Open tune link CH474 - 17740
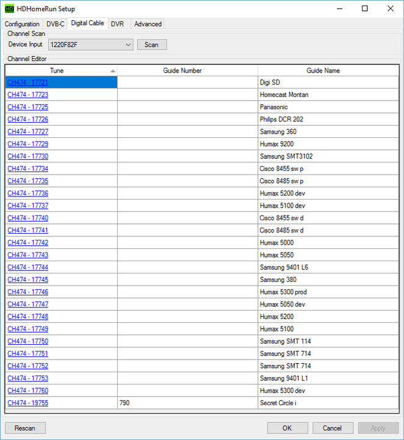Screen dimensions: 404x440 pos(28,218)
